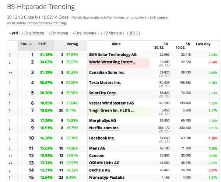Open SMA Solar Technology AG stock
This screenshot has width=221, height=182.
tap(113, 55)
